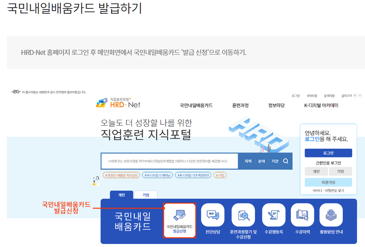365x247 pixels.
Task: Open the 원격지원 link
Action: [329, 96]
